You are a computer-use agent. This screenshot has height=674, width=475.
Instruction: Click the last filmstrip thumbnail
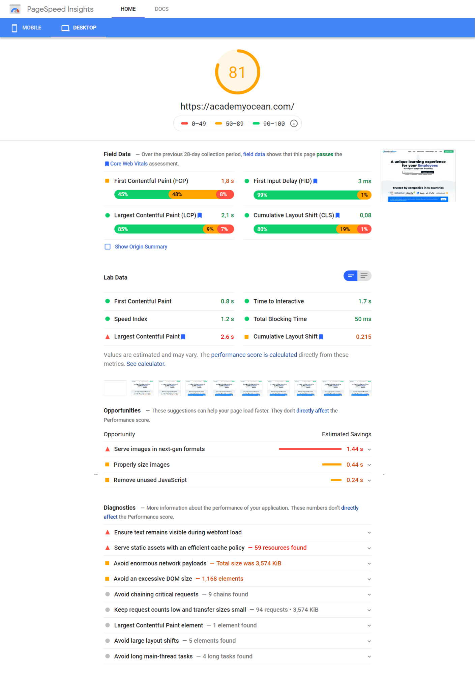tap(360, 388)
